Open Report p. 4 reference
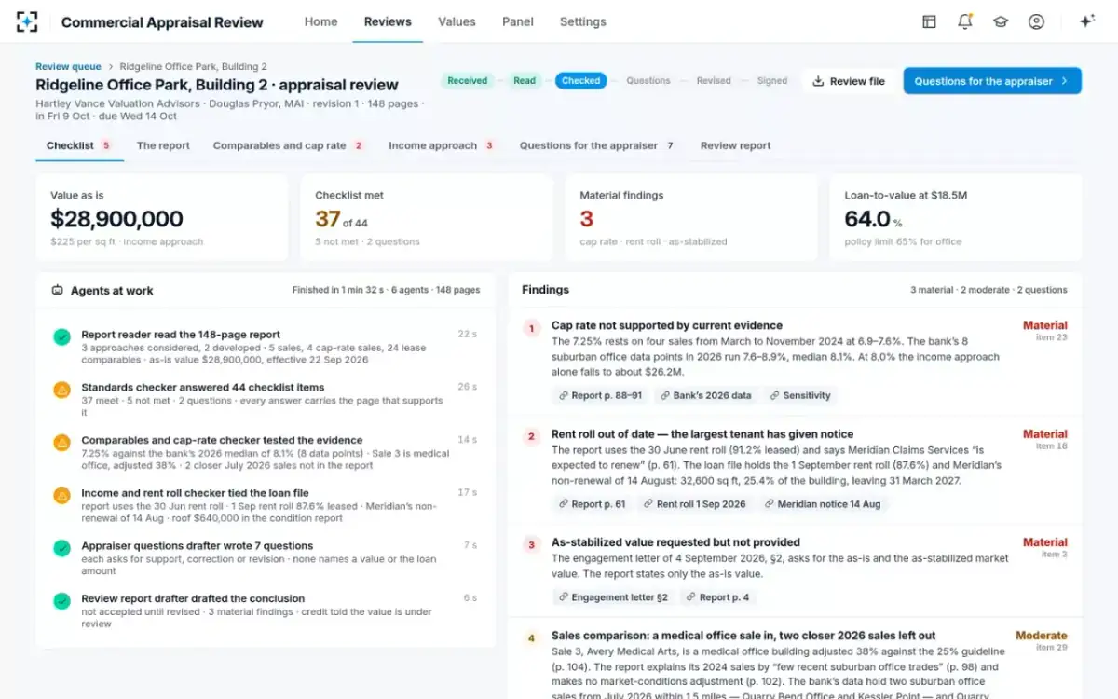The height and width of the screenshot is (699, 1118). pos(717,597)
